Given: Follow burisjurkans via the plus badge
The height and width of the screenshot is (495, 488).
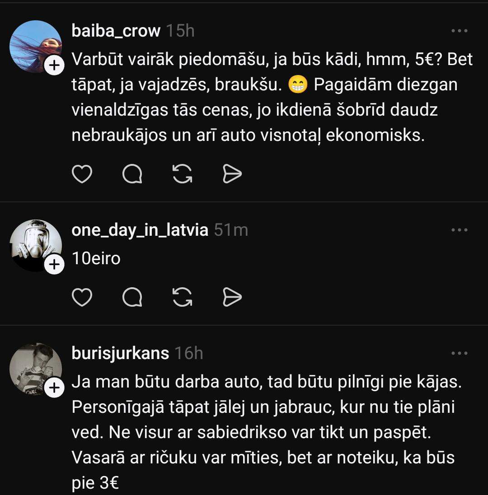Looking at the screenshot, I should [54, 388].
